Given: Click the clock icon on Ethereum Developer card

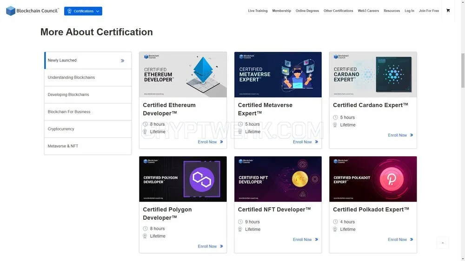Looking at the screenshot, I should tap(145, 124).
